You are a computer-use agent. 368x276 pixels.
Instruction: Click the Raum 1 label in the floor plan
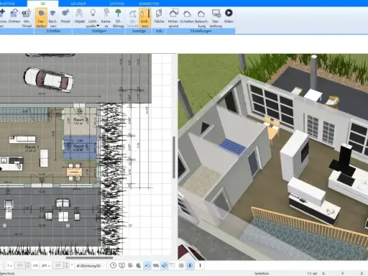tap(32, 147)
